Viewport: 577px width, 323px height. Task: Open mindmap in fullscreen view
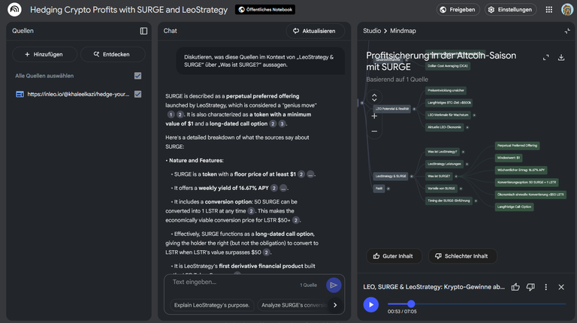545,57
